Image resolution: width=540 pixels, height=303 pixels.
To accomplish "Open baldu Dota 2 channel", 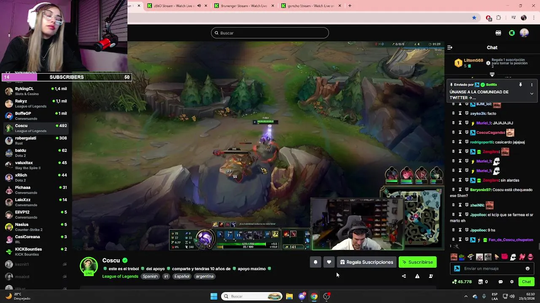I will [x=36, y=153].
